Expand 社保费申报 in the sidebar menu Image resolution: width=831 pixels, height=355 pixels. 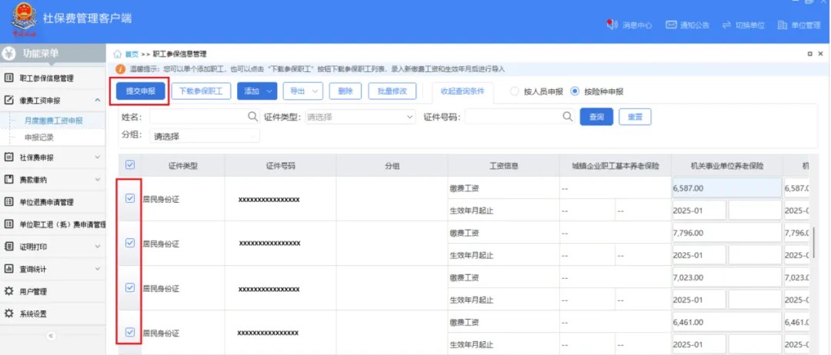52,158
